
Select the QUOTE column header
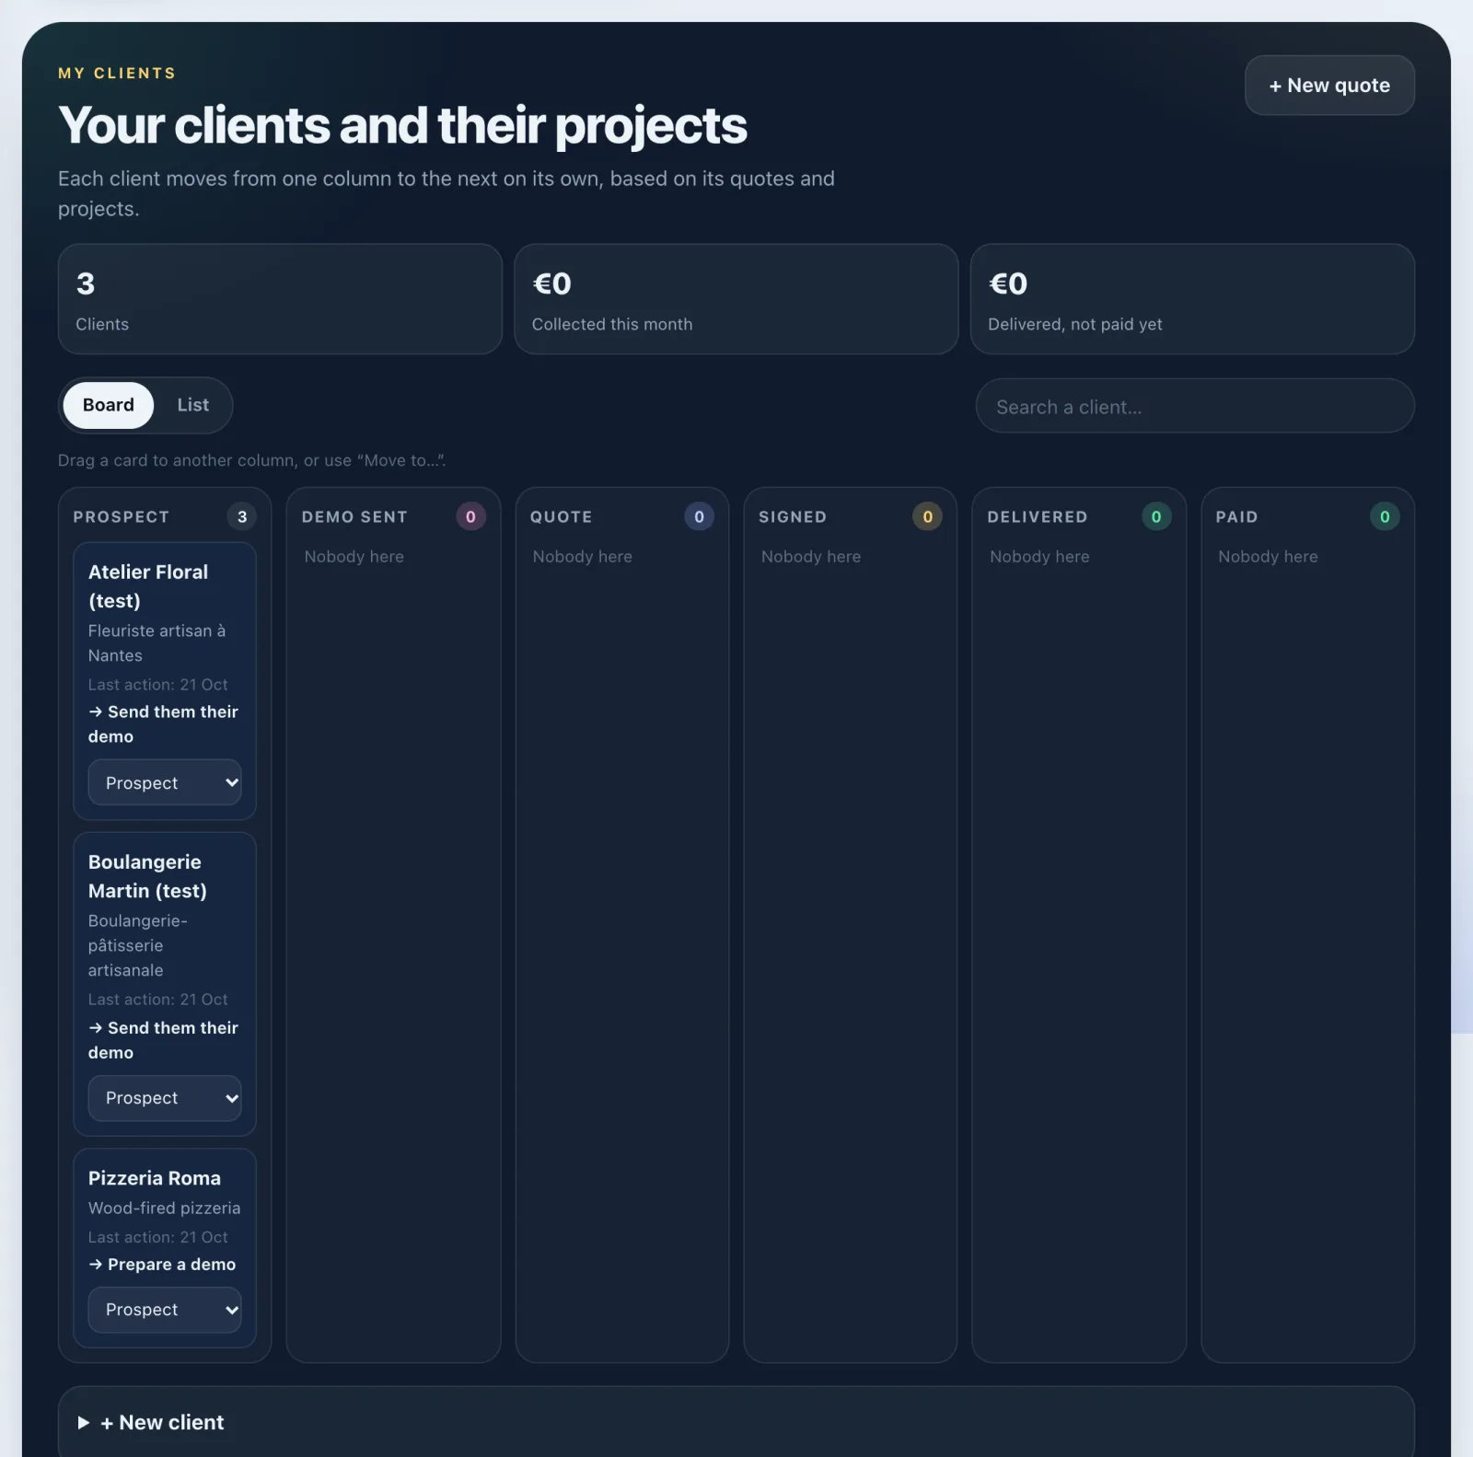561,516
